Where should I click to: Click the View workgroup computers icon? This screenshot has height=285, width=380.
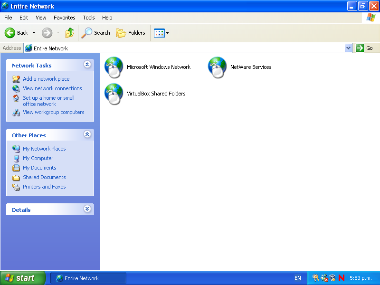(x=16, y=113)
